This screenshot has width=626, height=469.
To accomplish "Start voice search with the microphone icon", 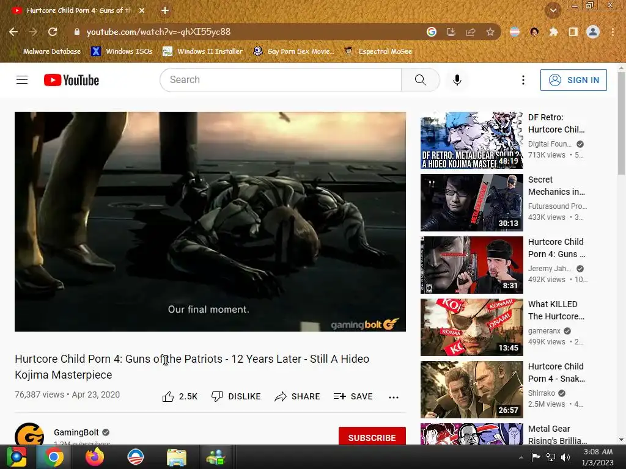I will [457, 80].
